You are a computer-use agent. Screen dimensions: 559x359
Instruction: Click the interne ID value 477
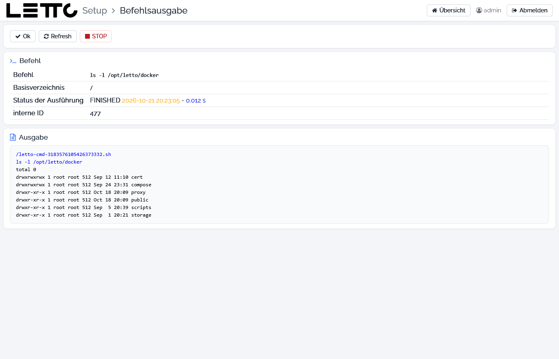pyautogui.click(x=95, y=114)
